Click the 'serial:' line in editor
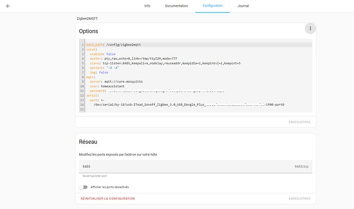This screenshot has height=209, width=354. tap(92, 96)
